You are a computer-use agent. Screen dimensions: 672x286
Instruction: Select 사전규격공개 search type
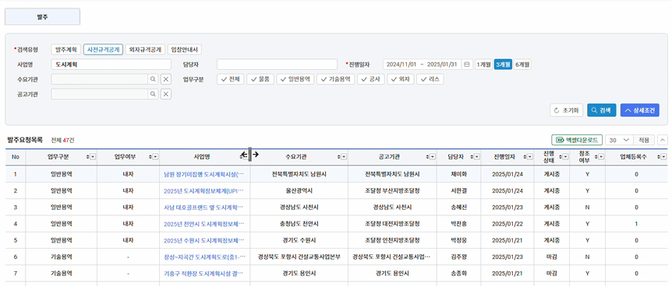(x=103, y=50)
